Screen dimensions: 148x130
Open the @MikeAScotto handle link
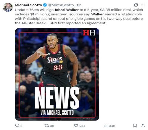[61, 5]
